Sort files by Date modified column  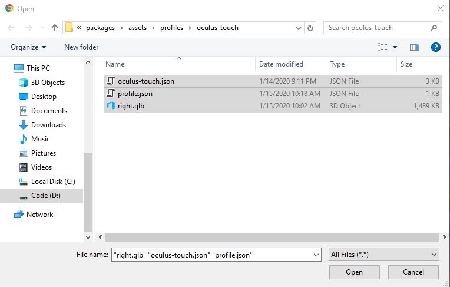click(281, 64)
